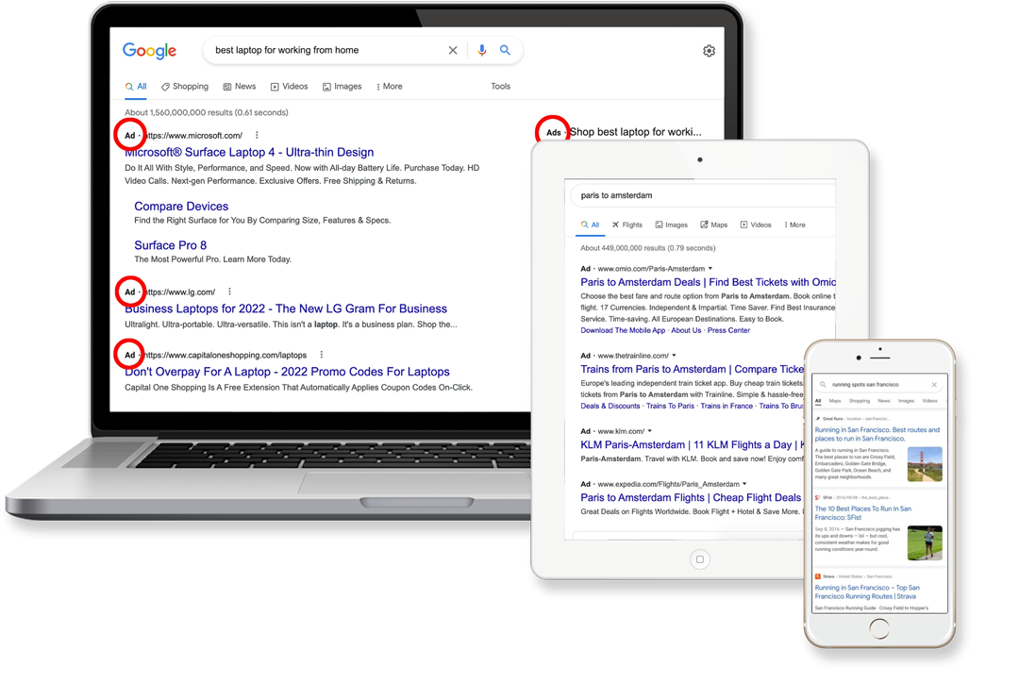Open Microsoft Surface Laptop 4 ad link

[249, 152]
